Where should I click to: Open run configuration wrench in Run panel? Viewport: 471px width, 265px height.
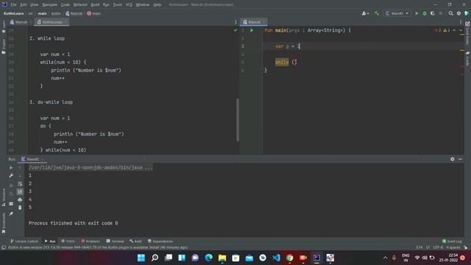(x=11, y=175)
